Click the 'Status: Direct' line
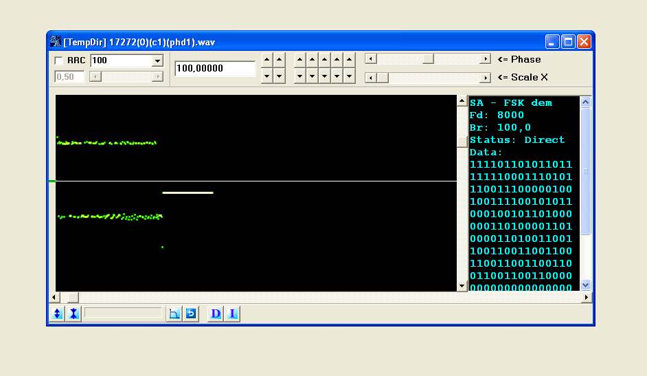647x376 pixels. pos(517,140)
